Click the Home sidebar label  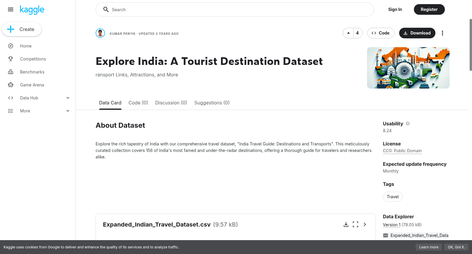point(26,46)
